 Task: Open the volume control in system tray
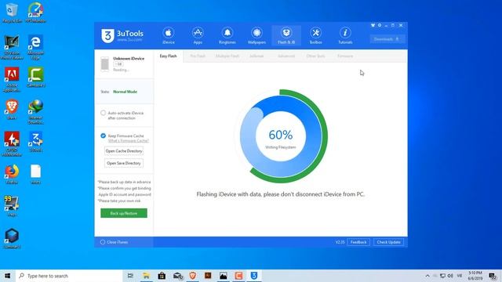[450, 276]
